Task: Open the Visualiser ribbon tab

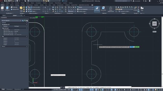Action: click(23, 5)
